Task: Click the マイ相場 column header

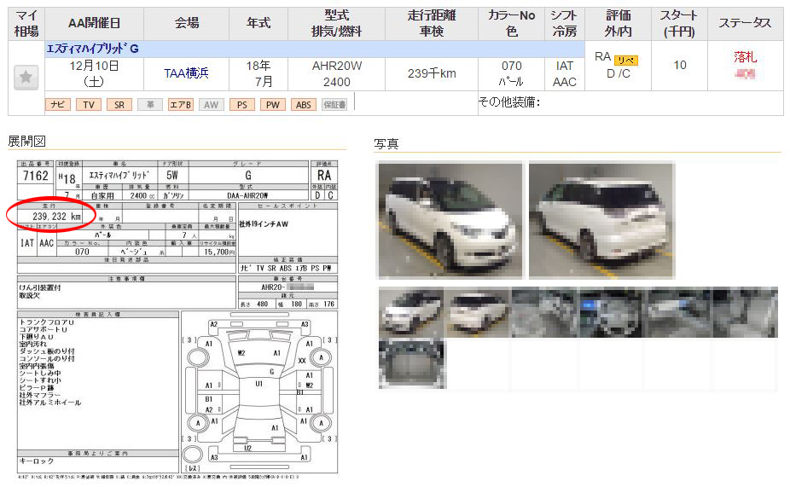Action: pyautogui.click(x=26, y=23)
